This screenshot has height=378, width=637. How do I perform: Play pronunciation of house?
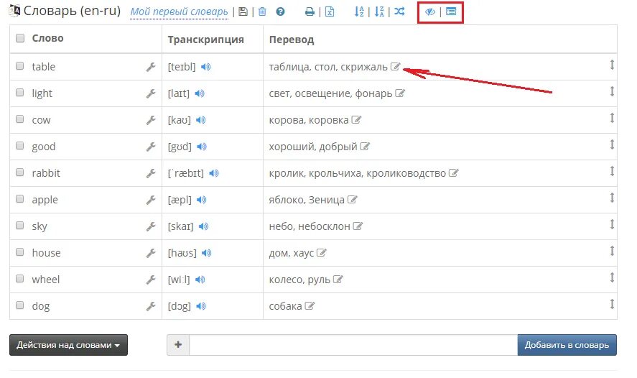206,253
